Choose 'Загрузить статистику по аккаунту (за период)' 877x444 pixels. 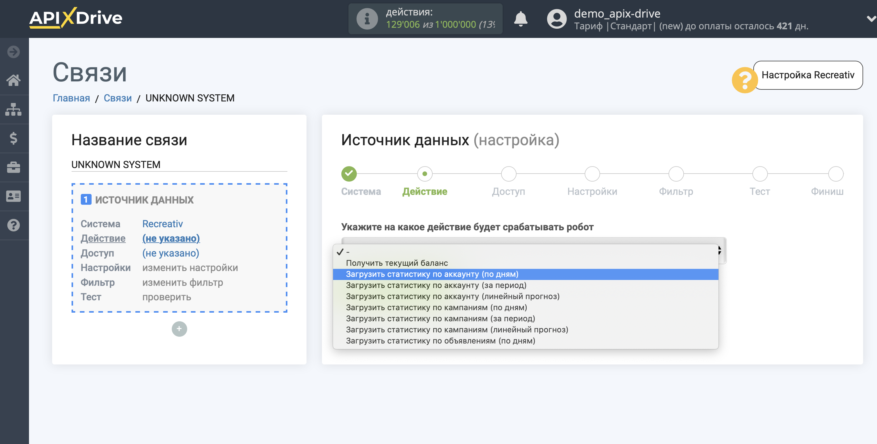click(525, 285)
